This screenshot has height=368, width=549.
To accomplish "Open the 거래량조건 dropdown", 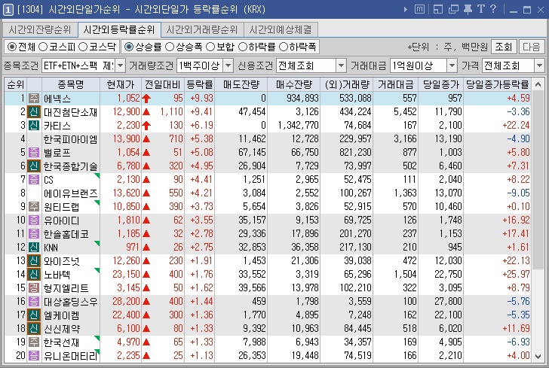I will coord(228,65).
